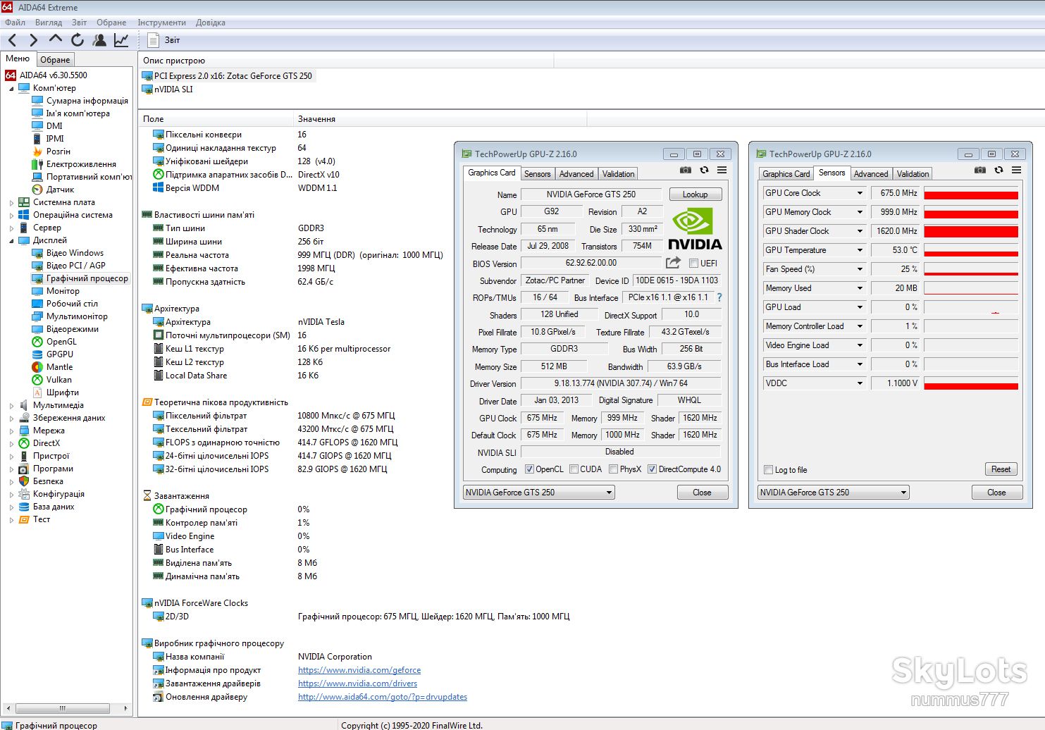Open the Довідка menu
This screenshot has height=730, width=1045.
pos(211,23)
